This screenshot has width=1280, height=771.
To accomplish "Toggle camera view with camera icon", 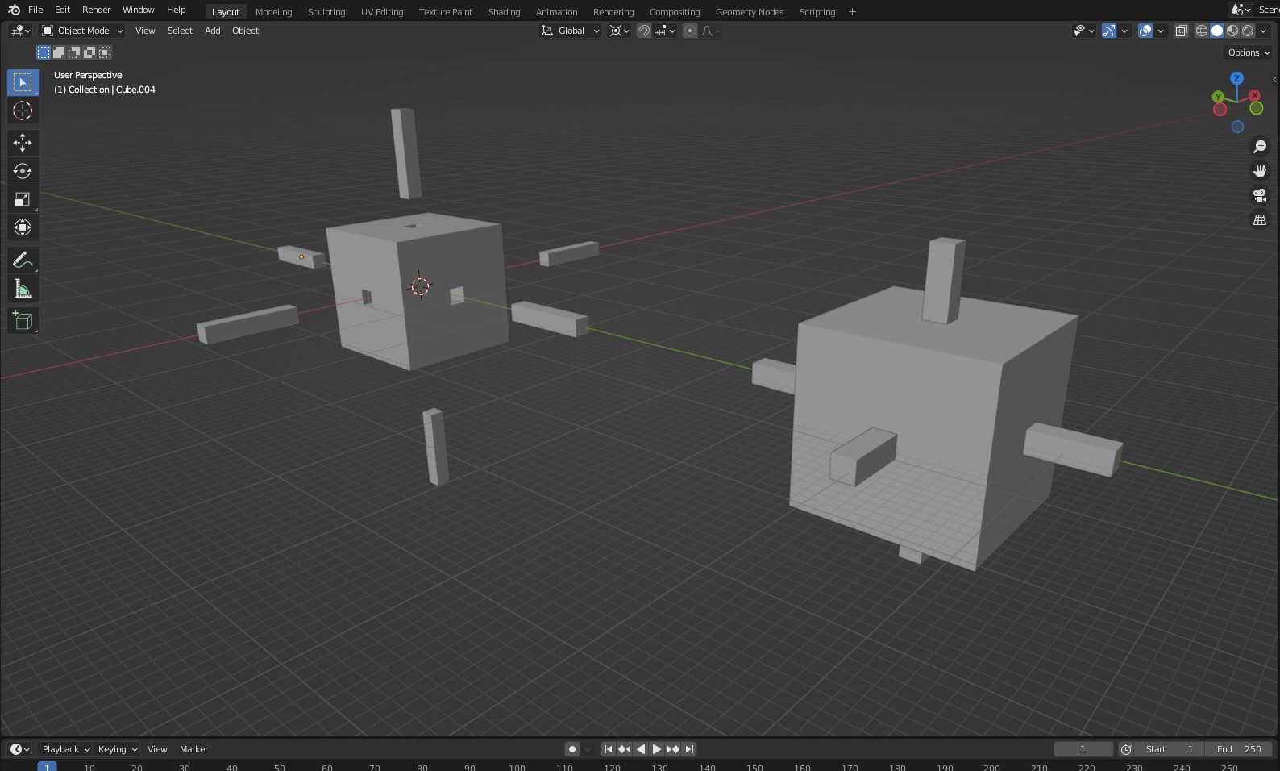I will pos(1259,195).
